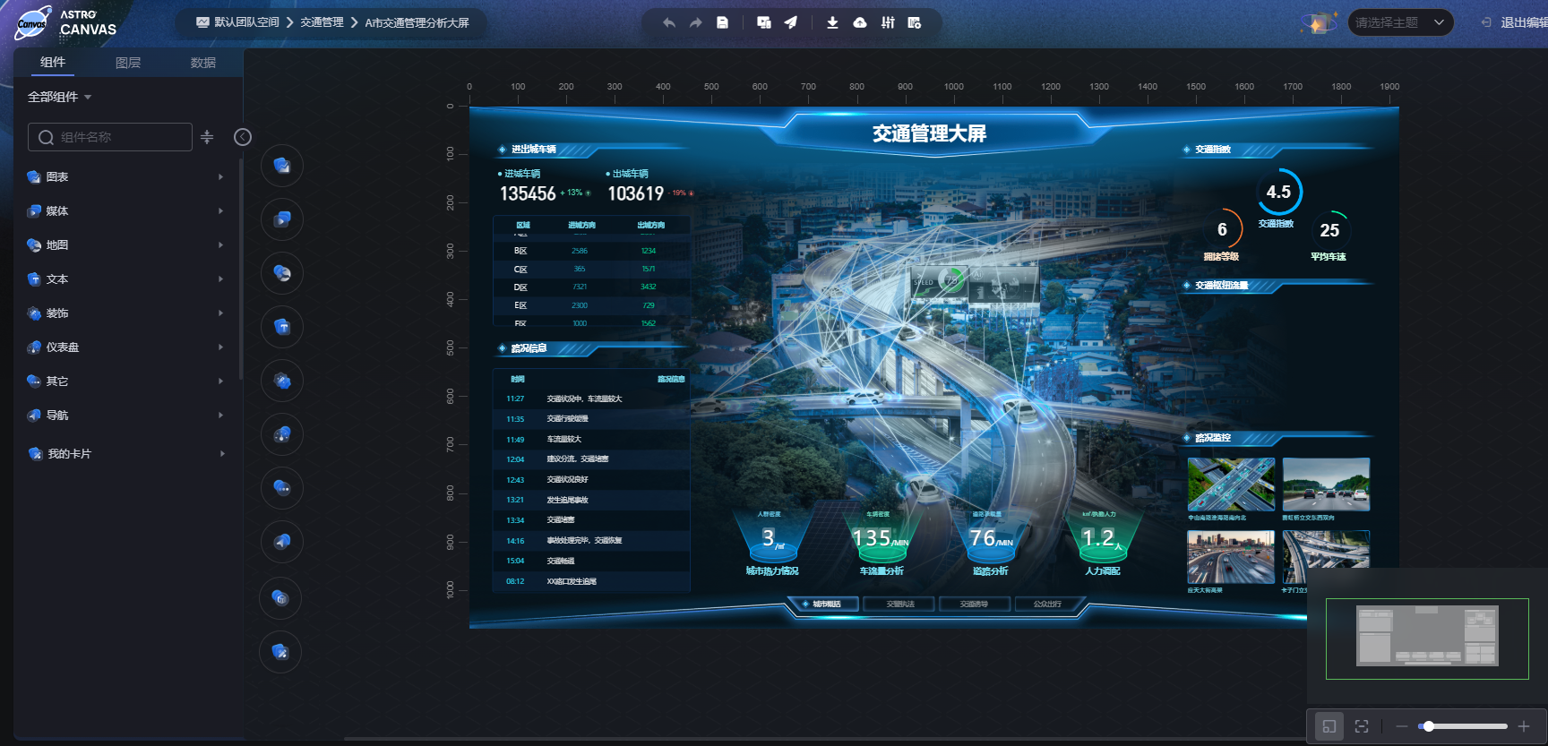The height and width of the screenshot is (746, 1548).
Task: Click the preview screens icon in toolbar
Action: (x=764, y=22)
